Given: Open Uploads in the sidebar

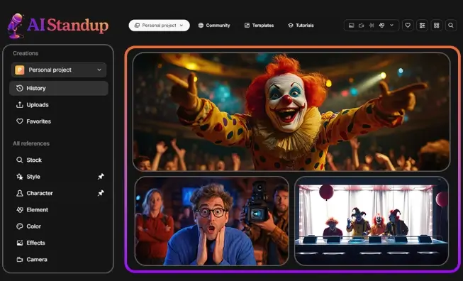Looking at the screenshot, I should [59, 104].
